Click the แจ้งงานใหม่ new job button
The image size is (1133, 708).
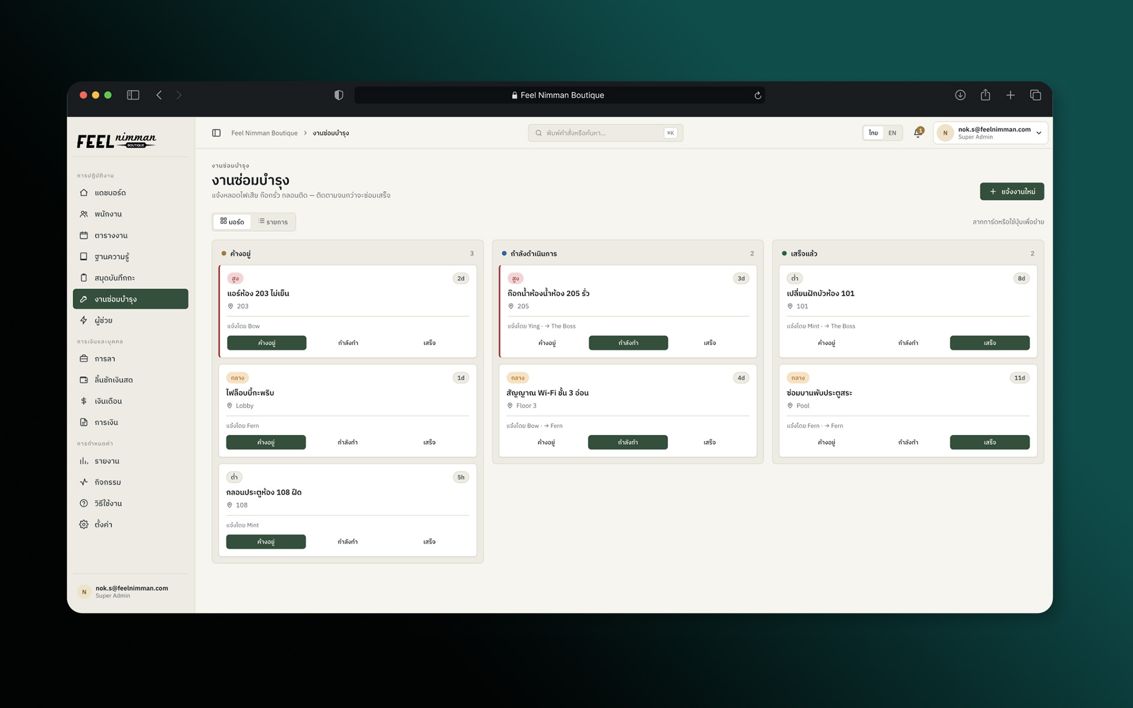[1012, 191]
